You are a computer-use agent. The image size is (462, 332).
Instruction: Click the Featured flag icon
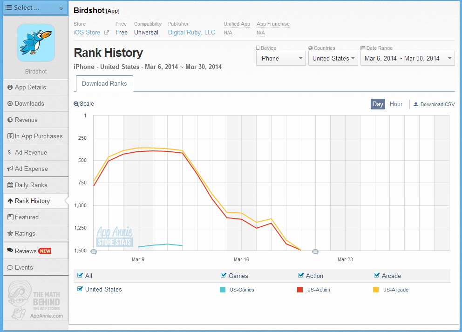(10, 217)
